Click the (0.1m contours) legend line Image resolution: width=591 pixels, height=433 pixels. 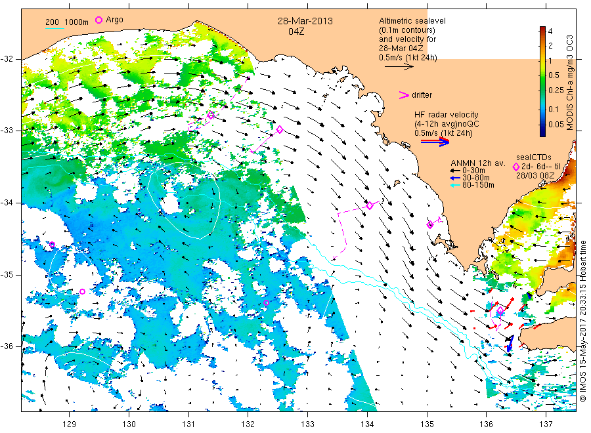pyautogui.click(x=407, y=30)
